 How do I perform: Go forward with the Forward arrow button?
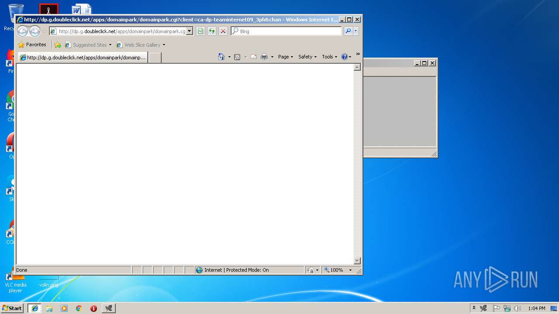[35, 31]
